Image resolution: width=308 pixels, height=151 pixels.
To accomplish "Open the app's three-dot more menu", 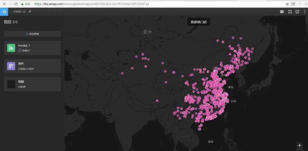I will (x=304, y=12).
